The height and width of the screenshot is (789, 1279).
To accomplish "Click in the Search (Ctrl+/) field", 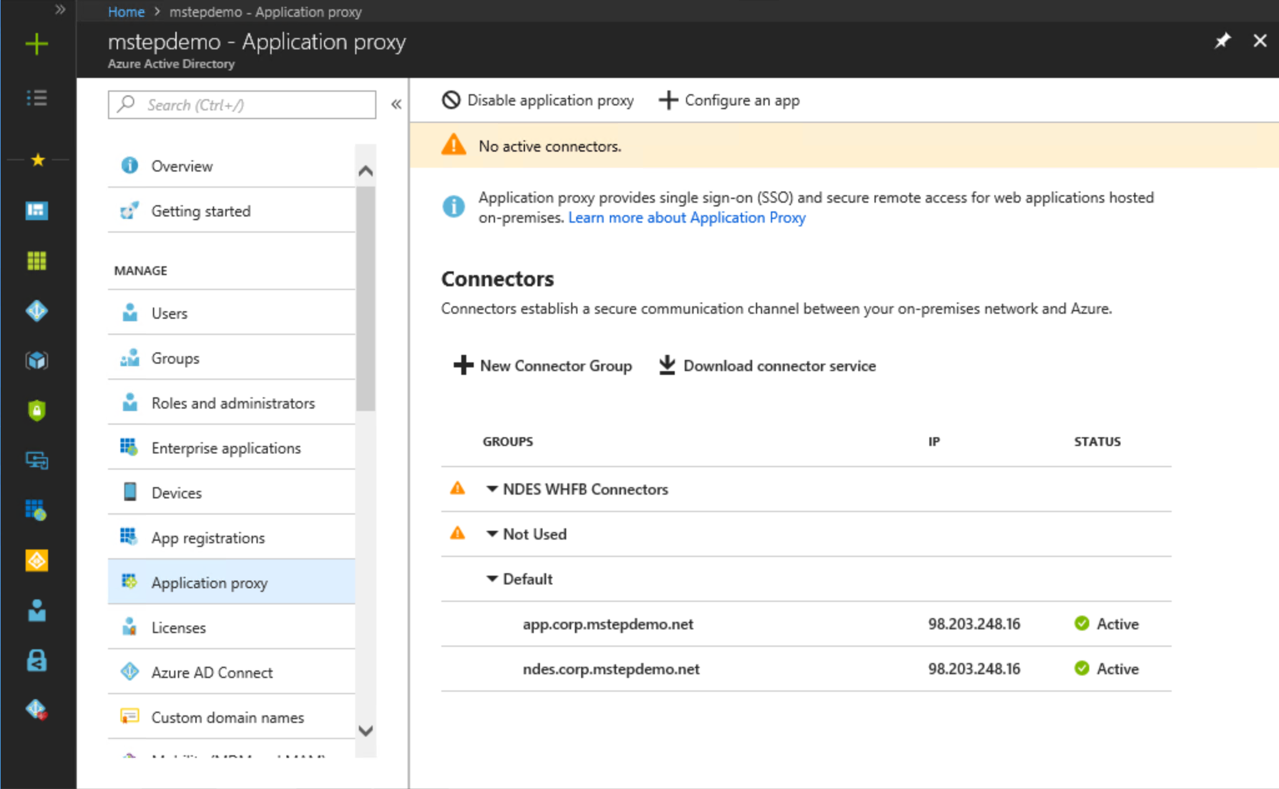I will tap(250, 105).
